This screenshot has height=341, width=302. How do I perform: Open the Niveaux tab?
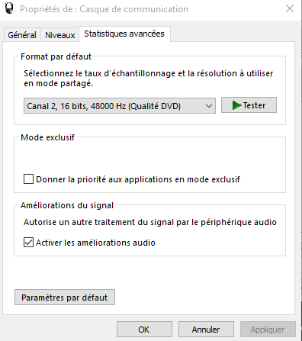(x=60, y=35)
